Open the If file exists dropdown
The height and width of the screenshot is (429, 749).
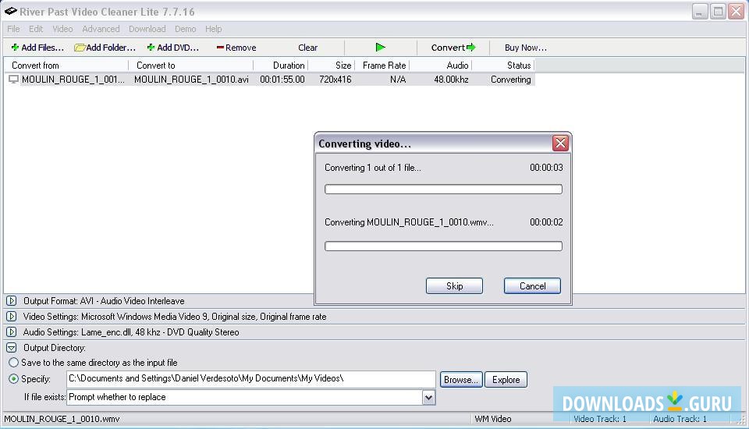pos(428,398)
